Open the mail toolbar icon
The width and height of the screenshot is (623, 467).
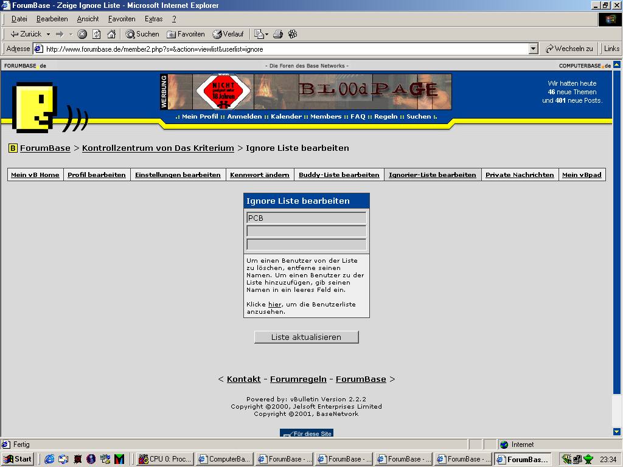tap(260, 34)
